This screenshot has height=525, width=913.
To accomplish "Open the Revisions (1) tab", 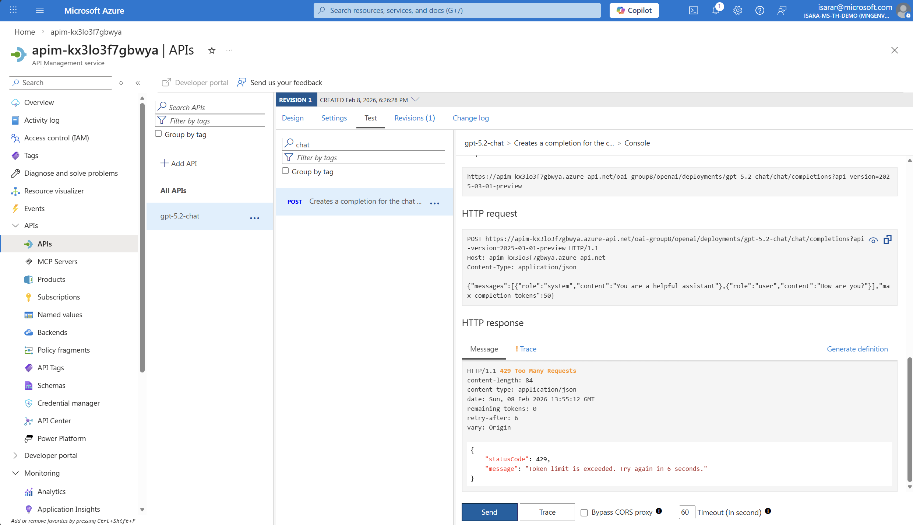I will [415, 118].
